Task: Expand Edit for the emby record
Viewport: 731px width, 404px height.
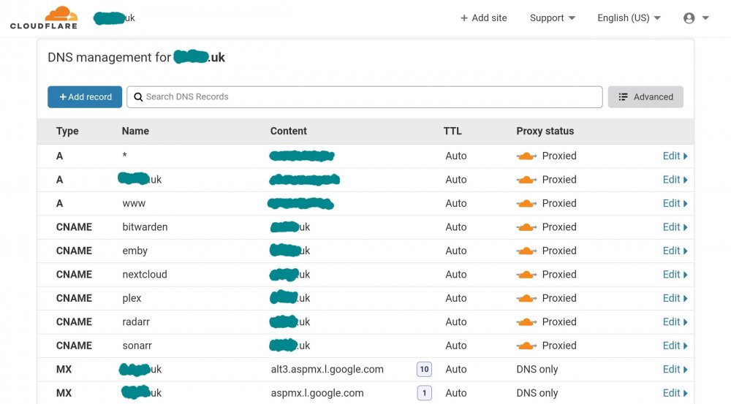Action: 675,251
